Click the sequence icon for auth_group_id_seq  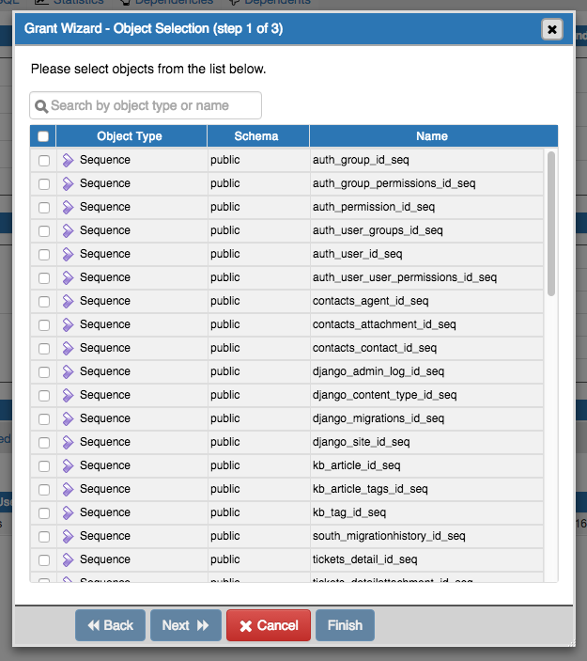click(x=68, y=160)
